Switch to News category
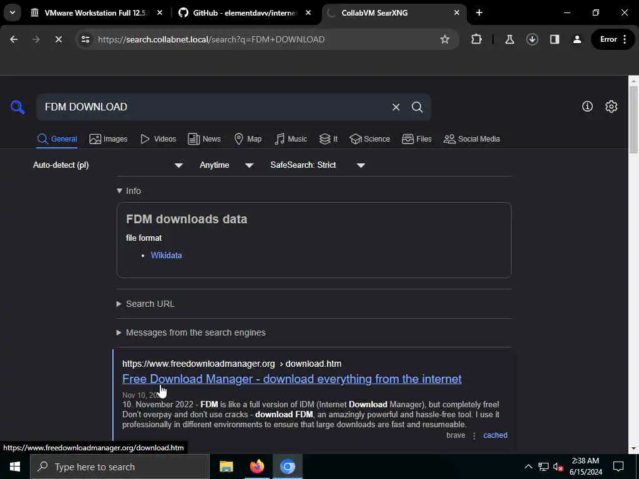Screen dimensions: 639x479 click(204, 139)
